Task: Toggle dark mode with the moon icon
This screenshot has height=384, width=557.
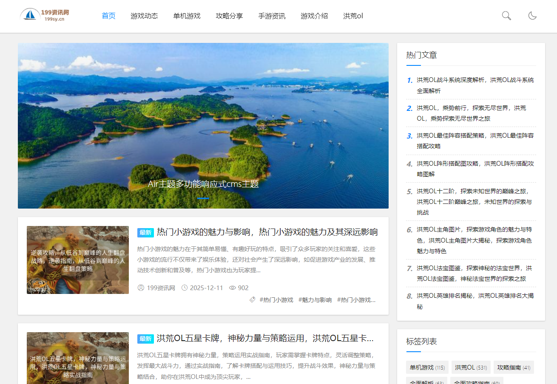Action: pyautogui.click(x=532, y=15)
